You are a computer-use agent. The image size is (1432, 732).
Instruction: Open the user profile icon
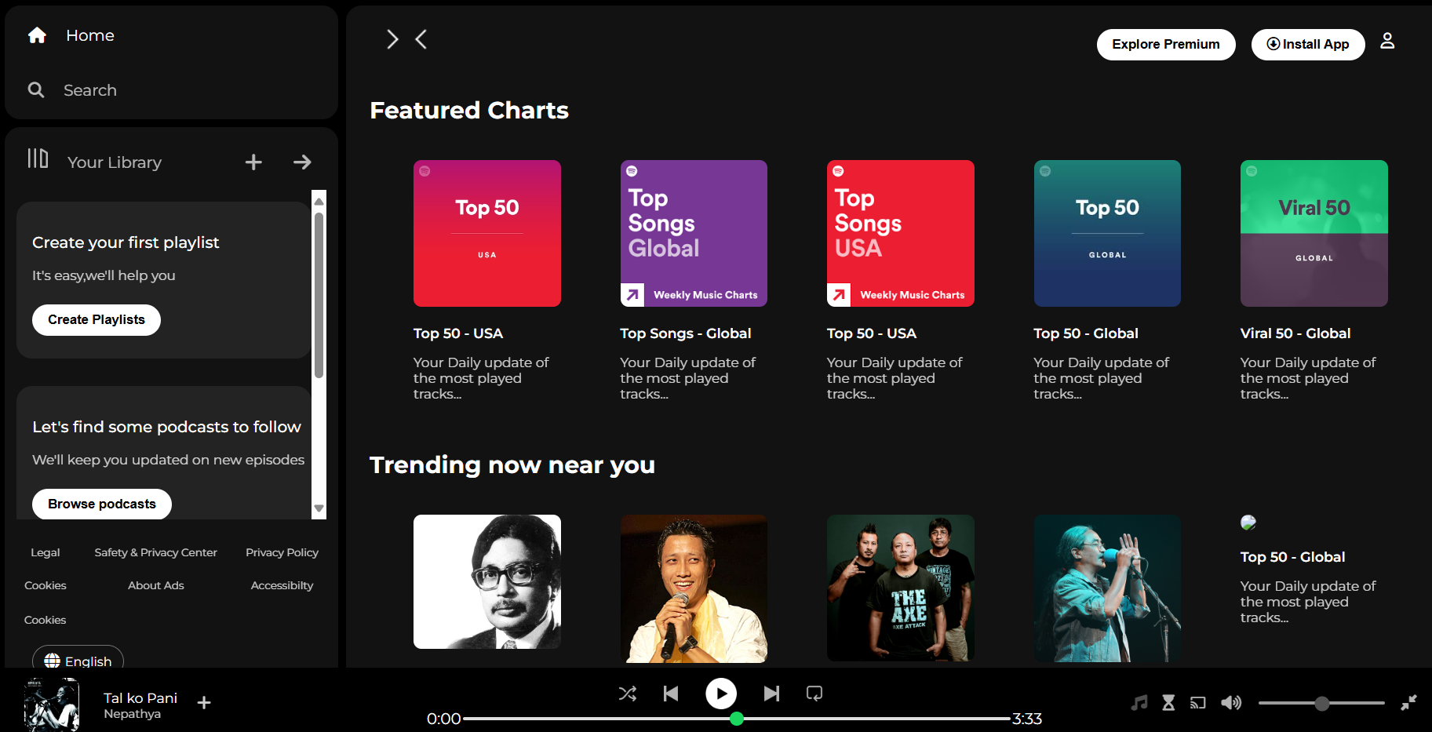click(x=1387, y=41)
